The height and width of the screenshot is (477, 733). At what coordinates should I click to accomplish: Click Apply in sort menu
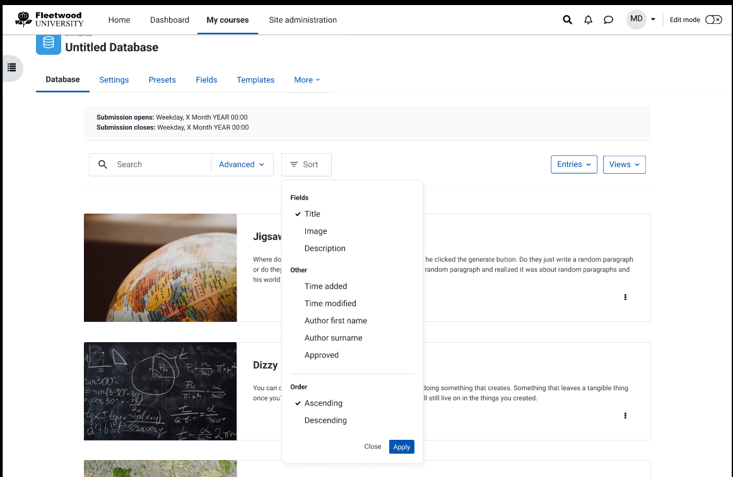402,447
